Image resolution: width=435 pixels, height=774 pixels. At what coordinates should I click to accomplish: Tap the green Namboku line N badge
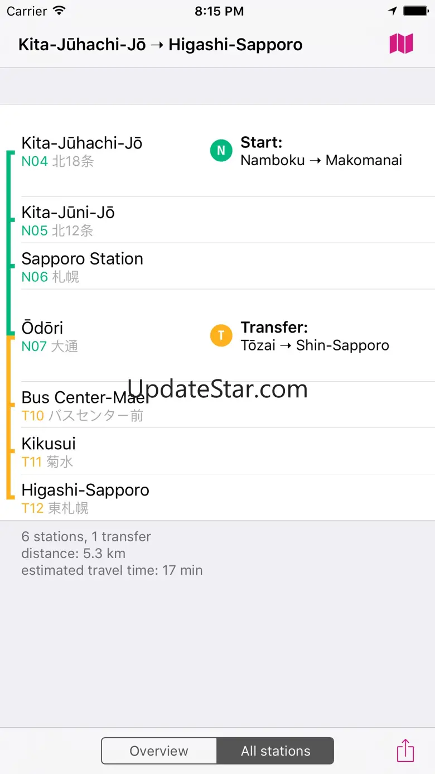pos(221,151)
